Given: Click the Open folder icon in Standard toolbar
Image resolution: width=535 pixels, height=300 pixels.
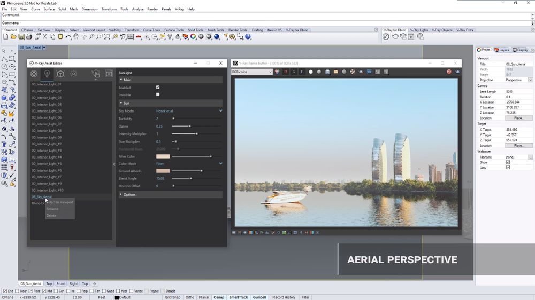Looking at the screenshot, I should (13, 37).
